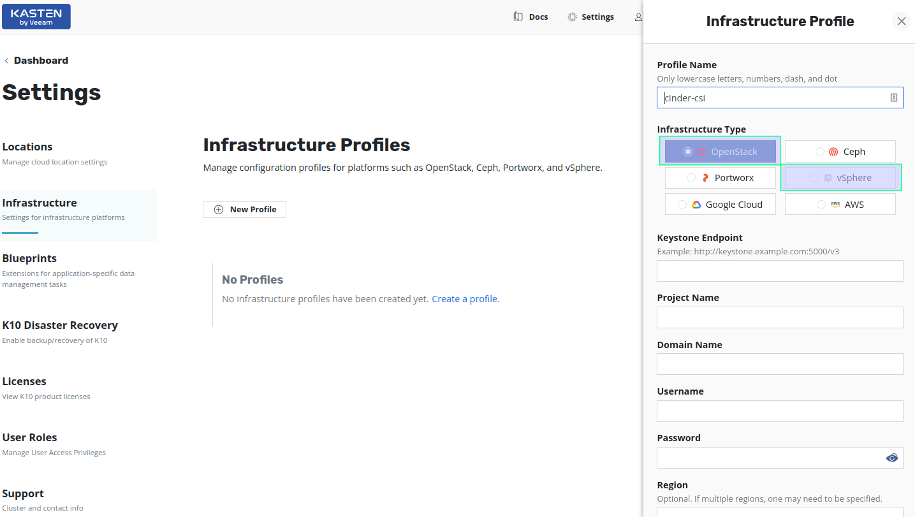
Task: Click the AWS logo icon
Action: [x=835, y=205]
